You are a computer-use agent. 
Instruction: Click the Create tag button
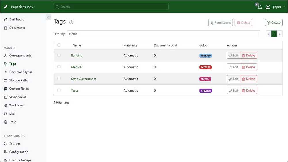coord(274,22)
